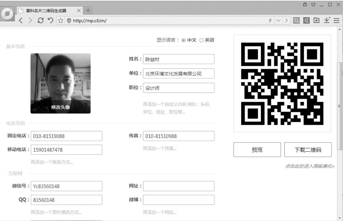Open advanced beautify via 点击此处进入高级美化

310,166
